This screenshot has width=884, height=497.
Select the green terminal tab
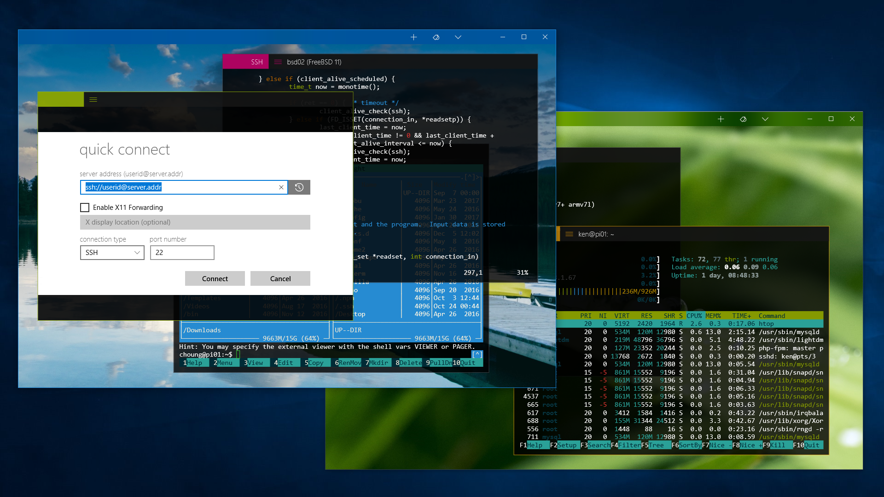click(61, 99)
